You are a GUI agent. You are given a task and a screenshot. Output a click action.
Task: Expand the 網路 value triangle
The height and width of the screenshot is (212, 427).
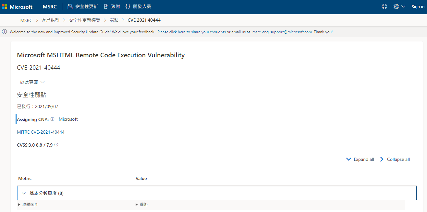[137, 205]
